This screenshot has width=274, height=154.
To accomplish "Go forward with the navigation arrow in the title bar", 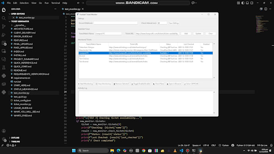I will (83, 3).
